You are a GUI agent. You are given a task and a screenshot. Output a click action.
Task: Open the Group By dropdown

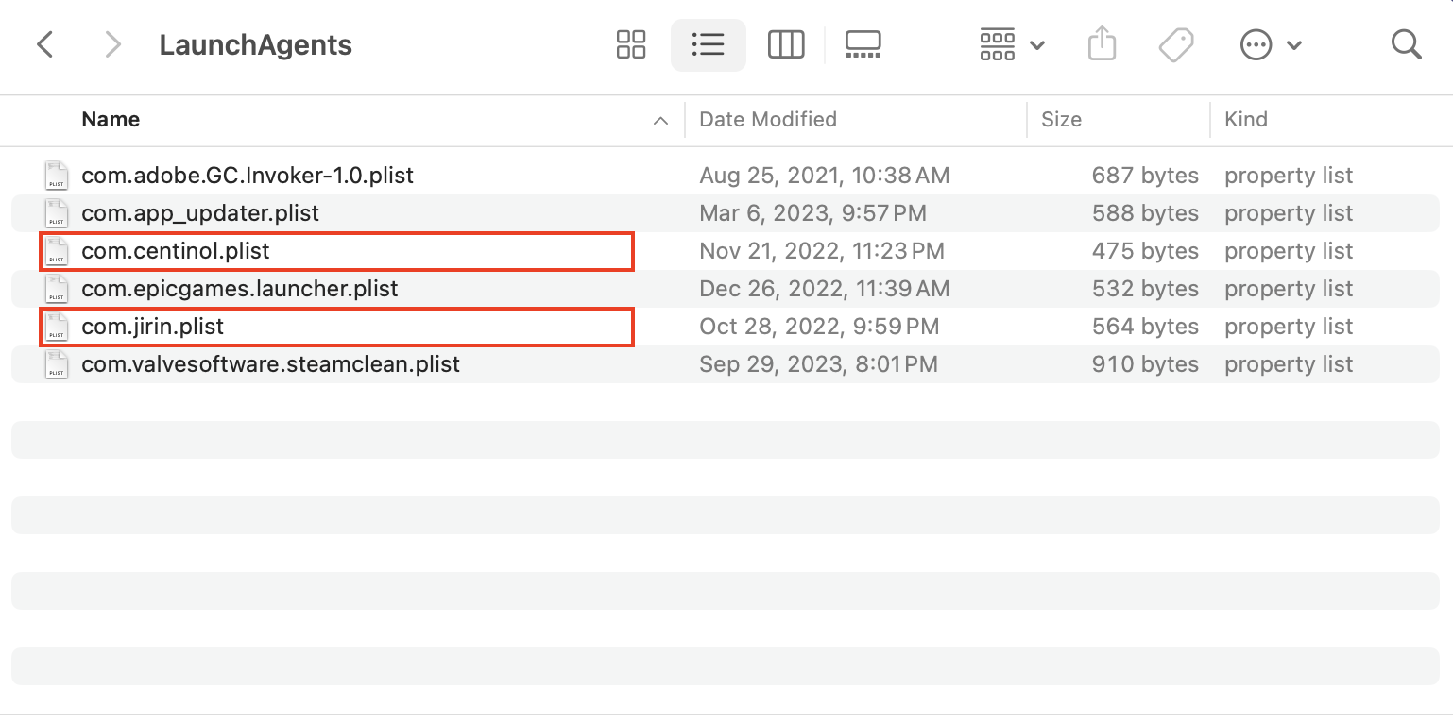pos(1012,44)
